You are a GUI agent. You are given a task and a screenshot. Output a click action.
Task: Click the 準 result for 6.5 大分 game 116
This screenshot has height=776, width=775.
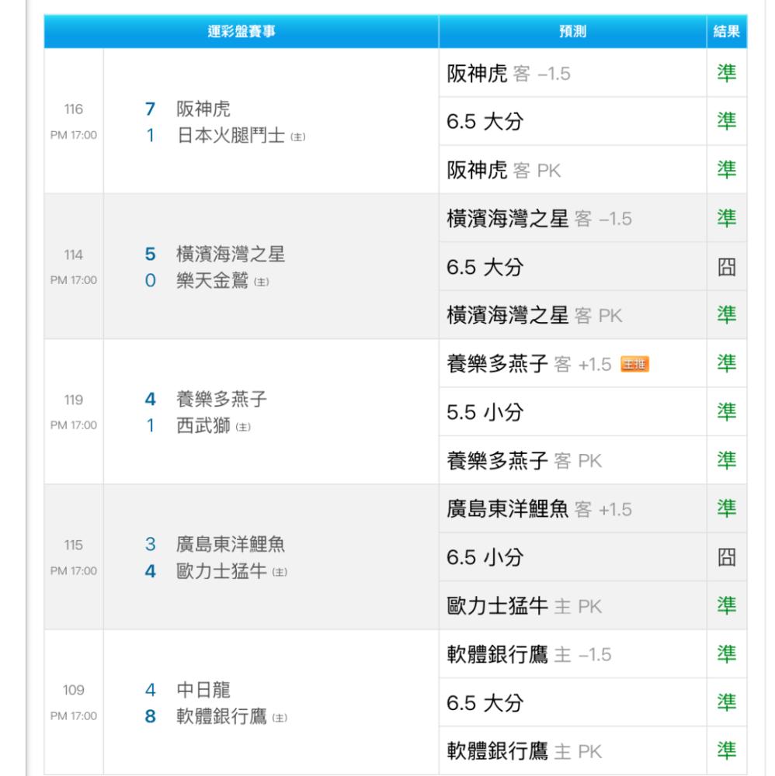click(x=727, y=121)
